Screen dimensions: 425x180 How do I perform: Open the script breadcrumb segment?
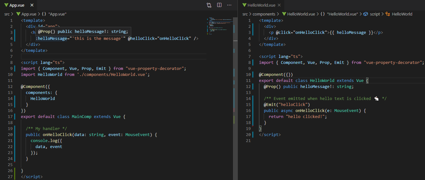(x=375, y=14)
